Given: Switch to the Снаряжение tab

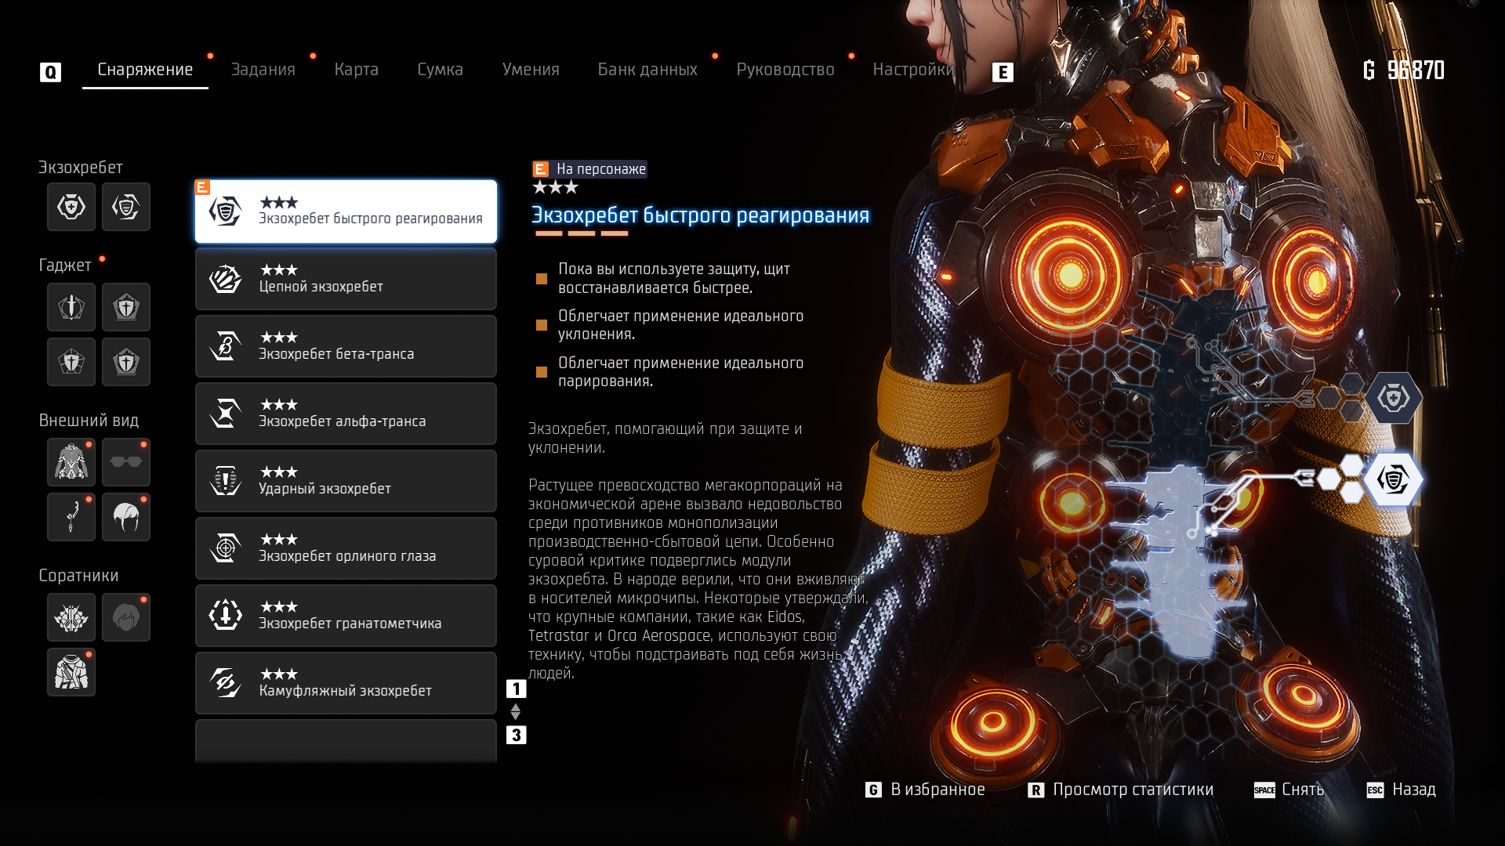Looking at the screenshot, I should click(x=145, y=70).
